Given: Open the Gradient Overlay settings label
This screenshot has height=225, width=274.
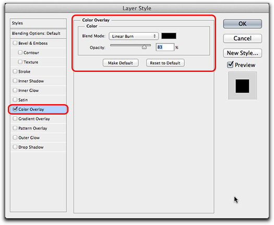Looking at the screenshot, I should click(34, 119).
